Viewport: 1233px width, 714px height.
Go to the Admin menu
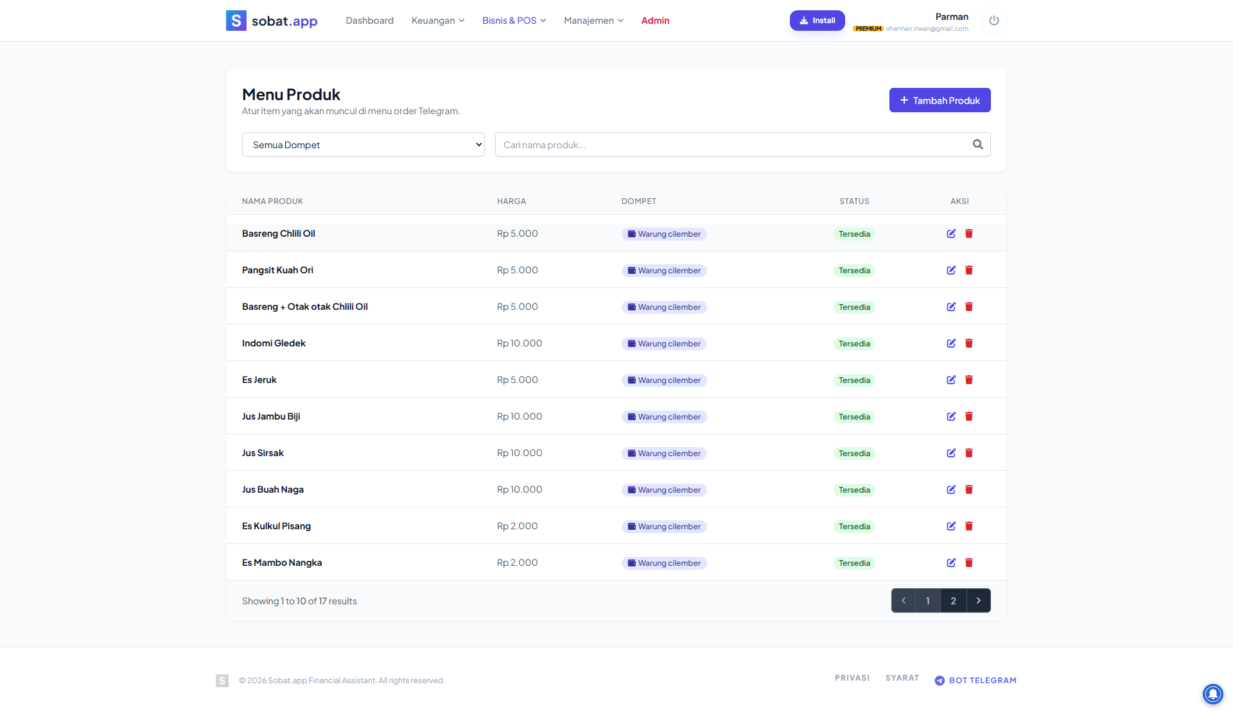[x=655, y=21]
